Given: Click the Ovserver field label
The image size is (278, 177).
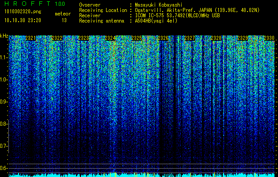Looking at the screenshot, I should click(x=90, y=5).
